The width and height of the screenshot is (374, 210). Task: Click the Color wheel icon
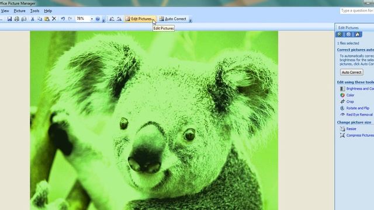342,95
